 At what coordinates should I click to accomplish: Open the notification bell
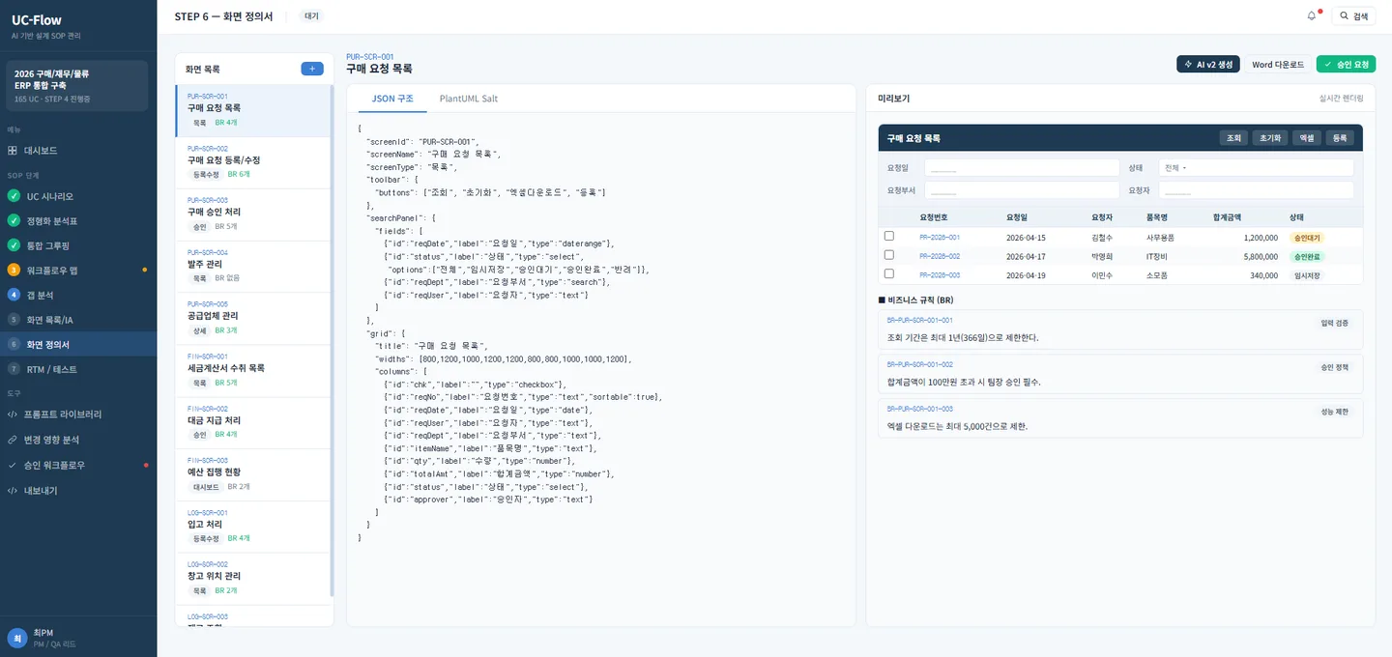1312,15
